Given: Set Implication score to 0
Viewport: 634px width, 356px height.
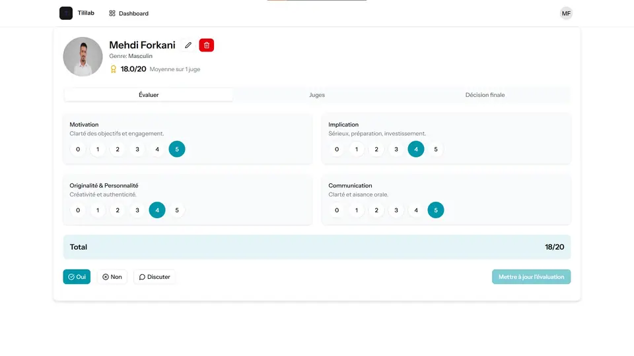Looking at the screenshot, I should tap(337, 150).
